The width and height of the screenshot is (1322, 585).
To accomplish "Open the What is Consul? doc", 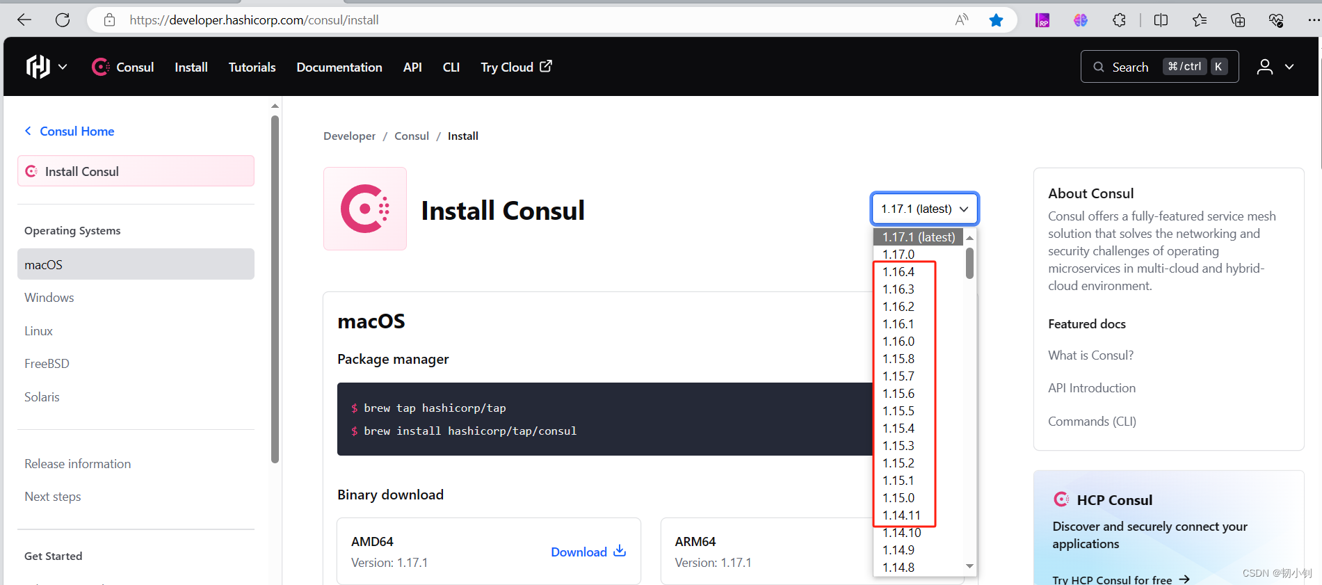I will click(1090, 355).
